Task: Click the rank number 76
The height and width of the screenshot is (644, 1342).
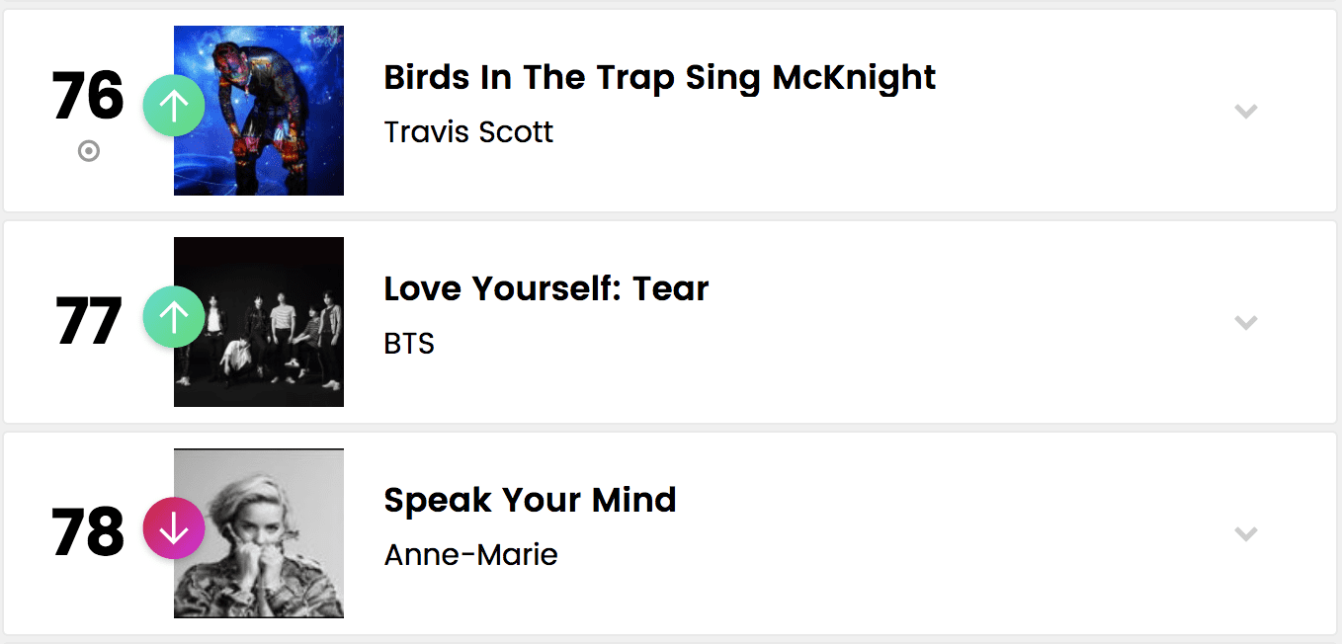Action: (x=88, y=97)
